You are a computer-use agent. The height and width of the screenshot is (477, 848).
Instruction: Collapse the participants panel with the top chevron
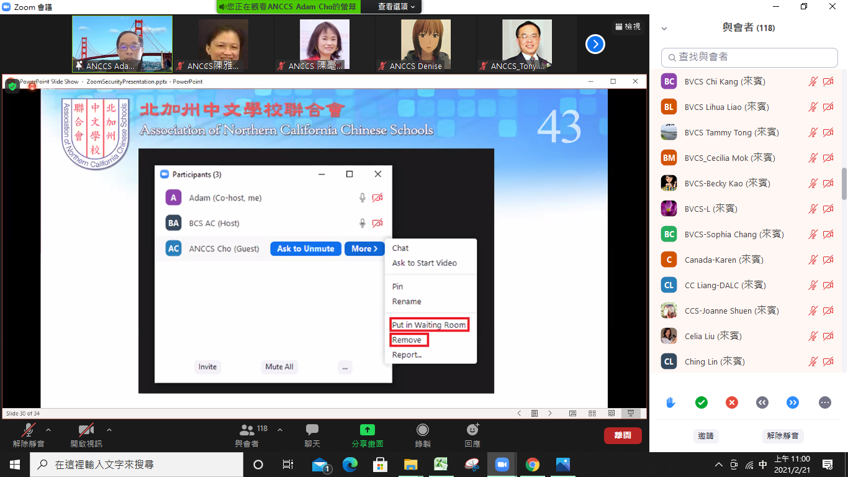coord(664,29)
